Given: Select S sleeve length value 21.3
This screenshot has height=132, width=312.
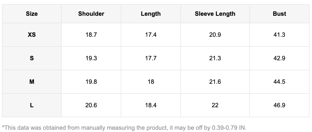Looking at the screenshot, I should coord(215,58).
